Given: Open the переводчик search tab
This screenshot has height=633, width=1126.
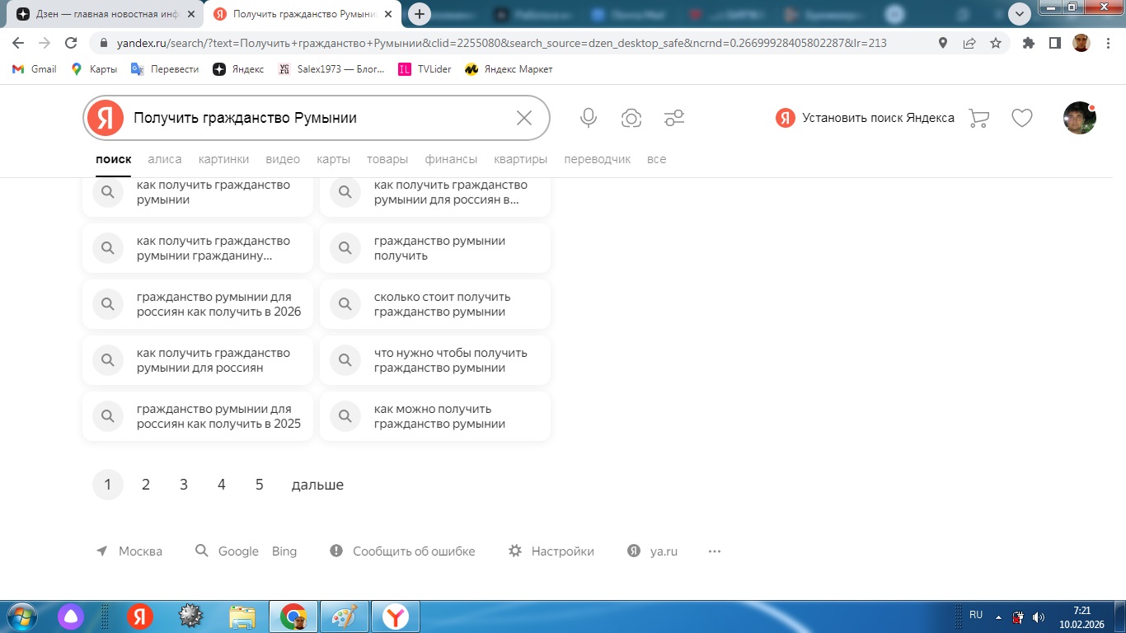Looking at the screenshot, I should pos(598,159).
